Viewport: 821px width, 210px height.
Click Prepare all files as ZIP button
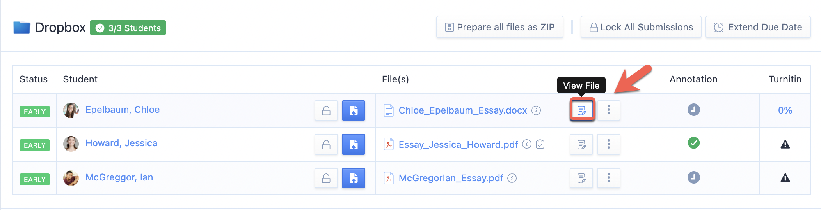point(500,27)
